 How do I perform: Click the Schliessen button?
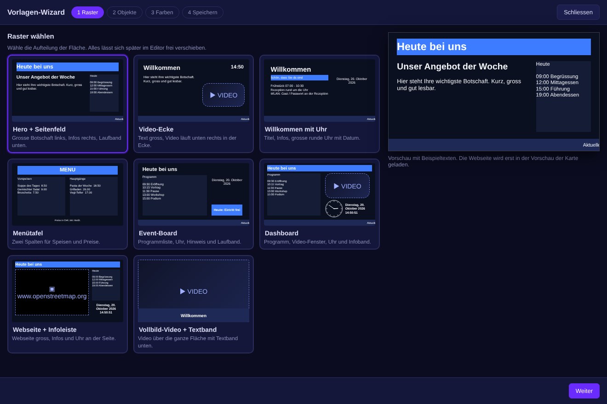click(578, 12)
